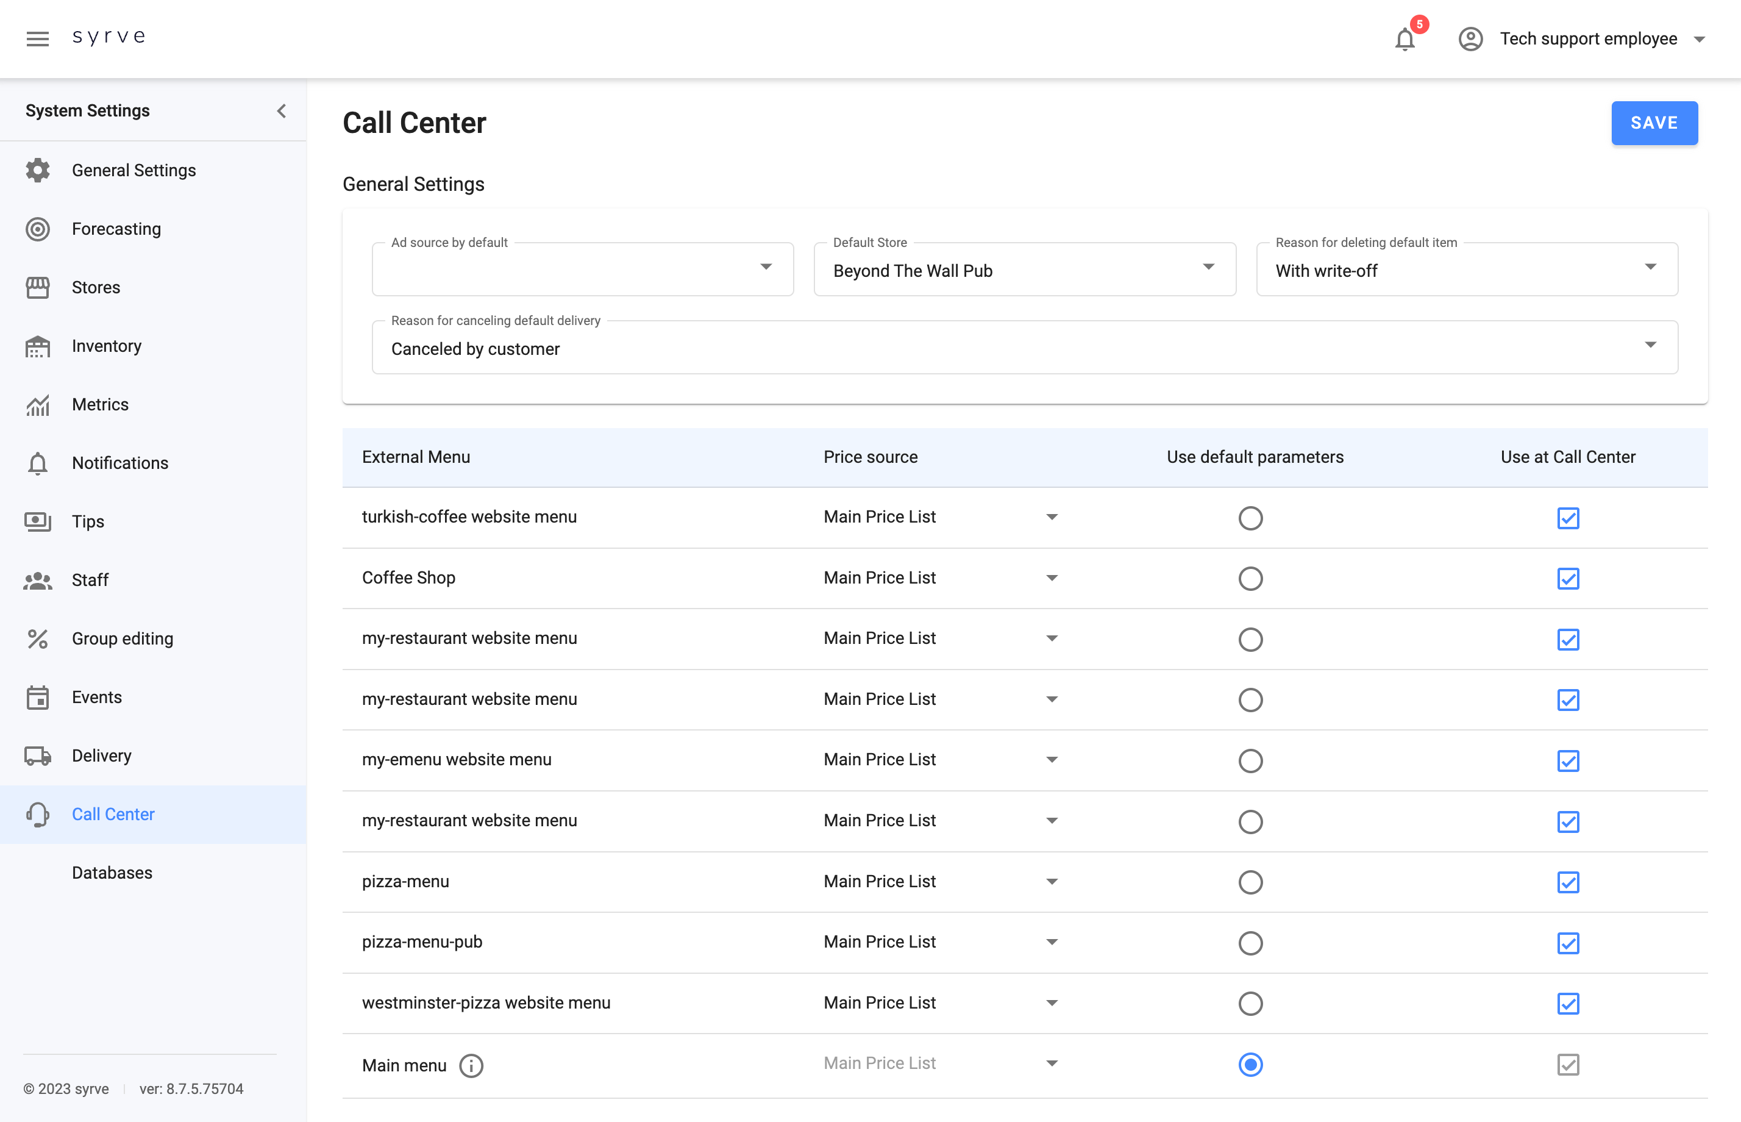Open the hamburger navigation menu
The width and height of the screenshot is (1741, 1122).
(x=37, y=38)
